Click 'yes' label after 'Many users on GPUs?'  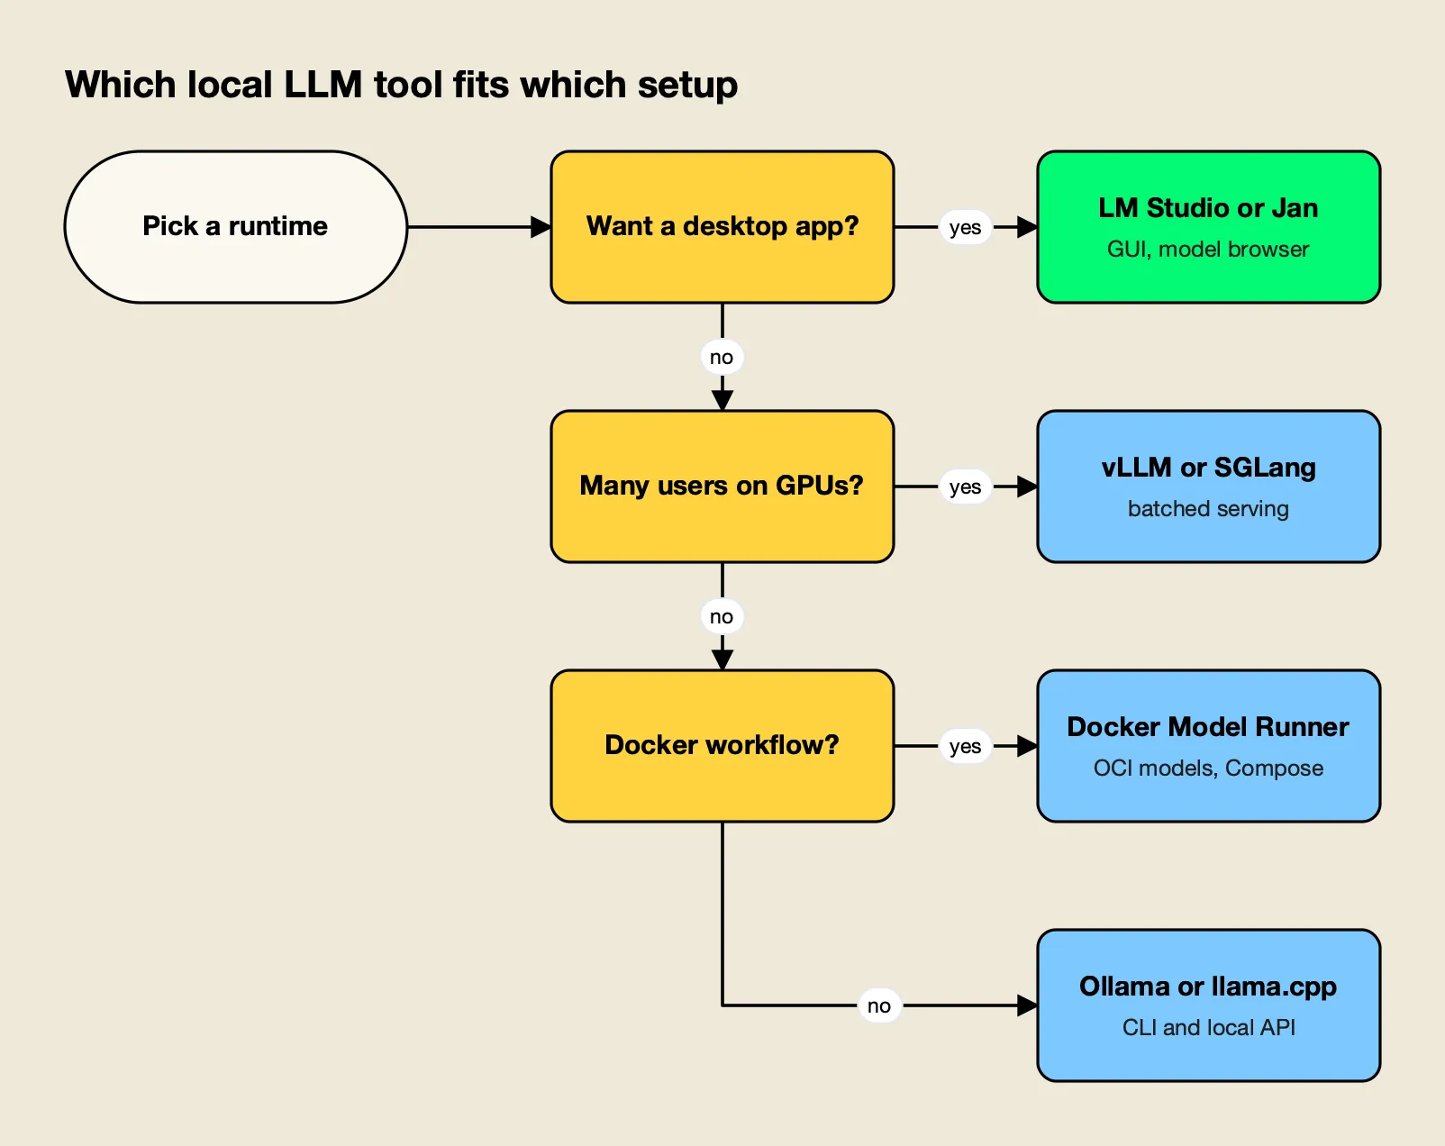point(966,487)
